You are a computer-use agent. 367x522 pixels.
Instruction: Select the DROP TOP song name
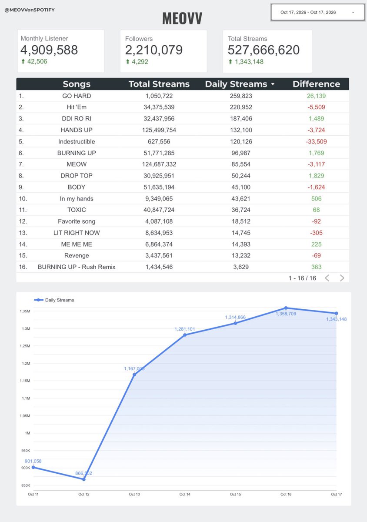77,176
